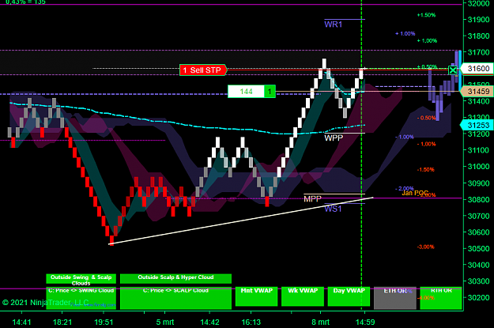Click the 32000 price axis label
Screen dimensions: 494x328
[478, 3]
